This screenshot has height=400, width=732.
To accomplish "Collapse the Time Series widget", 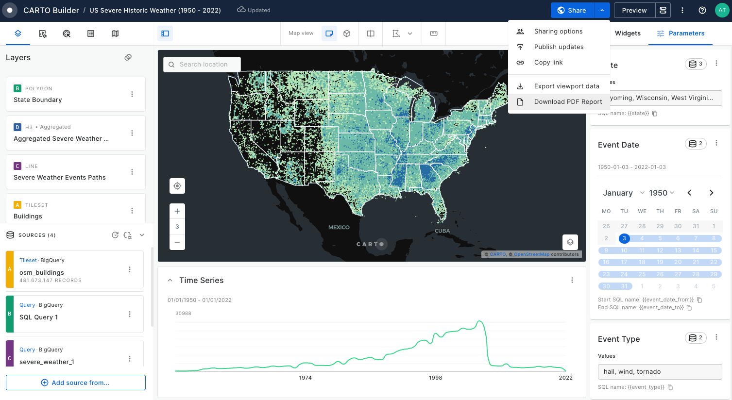I will click(170, 280).
